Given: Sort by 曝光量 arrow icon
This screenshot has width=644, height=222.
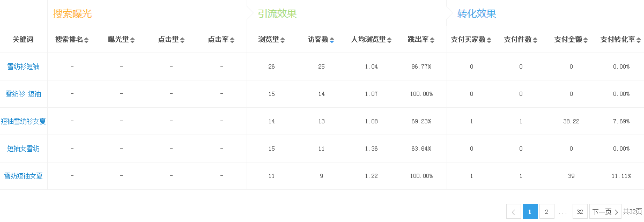Looking at the screenshot, I should (x=132, y=40).
